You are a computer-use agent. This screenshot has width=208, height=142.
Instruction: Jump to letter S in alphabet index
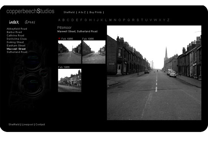click(138, 20)
